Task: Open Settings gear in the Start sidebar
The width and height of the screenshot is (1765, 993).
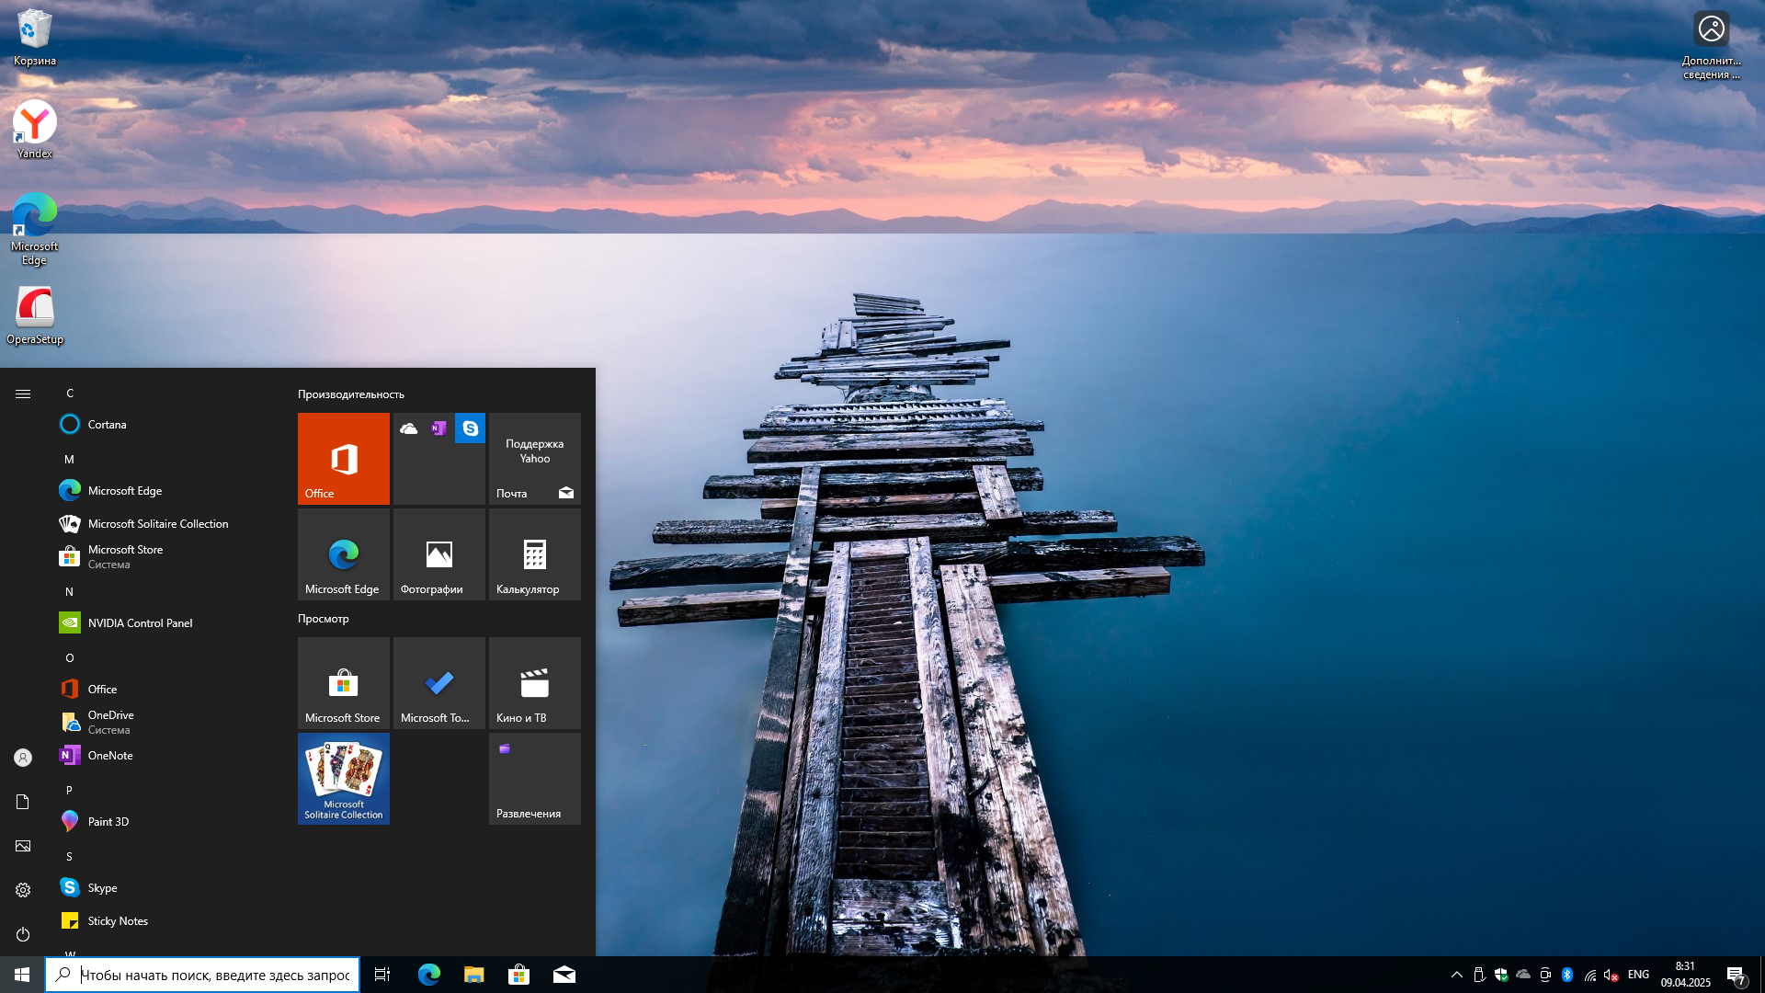Action: click(x=23, y=890)
